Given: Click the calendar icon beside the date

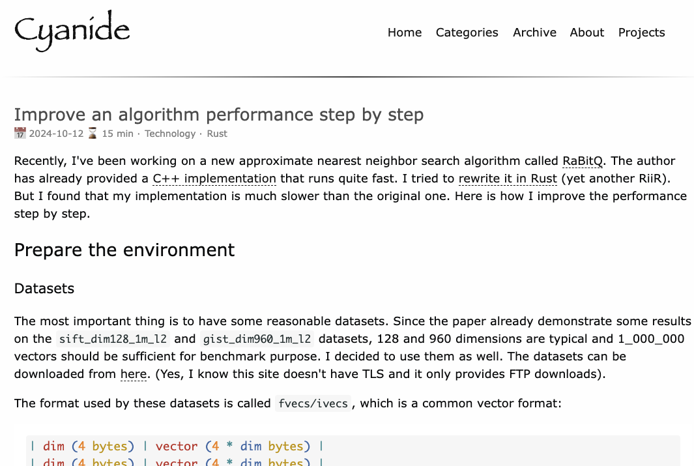Looking at the screenshot, I should pos(20,134).
